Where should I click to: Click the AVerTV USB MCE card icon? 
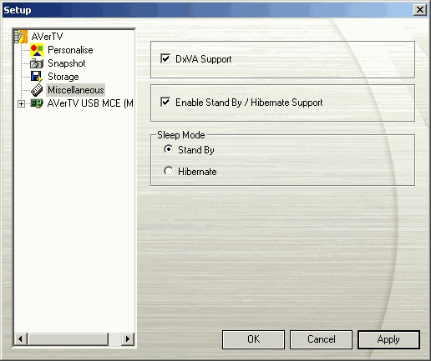37,103
